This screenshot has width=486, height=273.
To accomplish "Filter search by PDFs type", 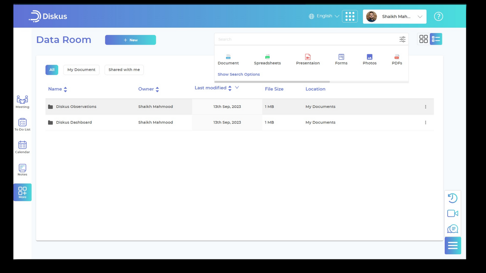I will pos(397,60).
